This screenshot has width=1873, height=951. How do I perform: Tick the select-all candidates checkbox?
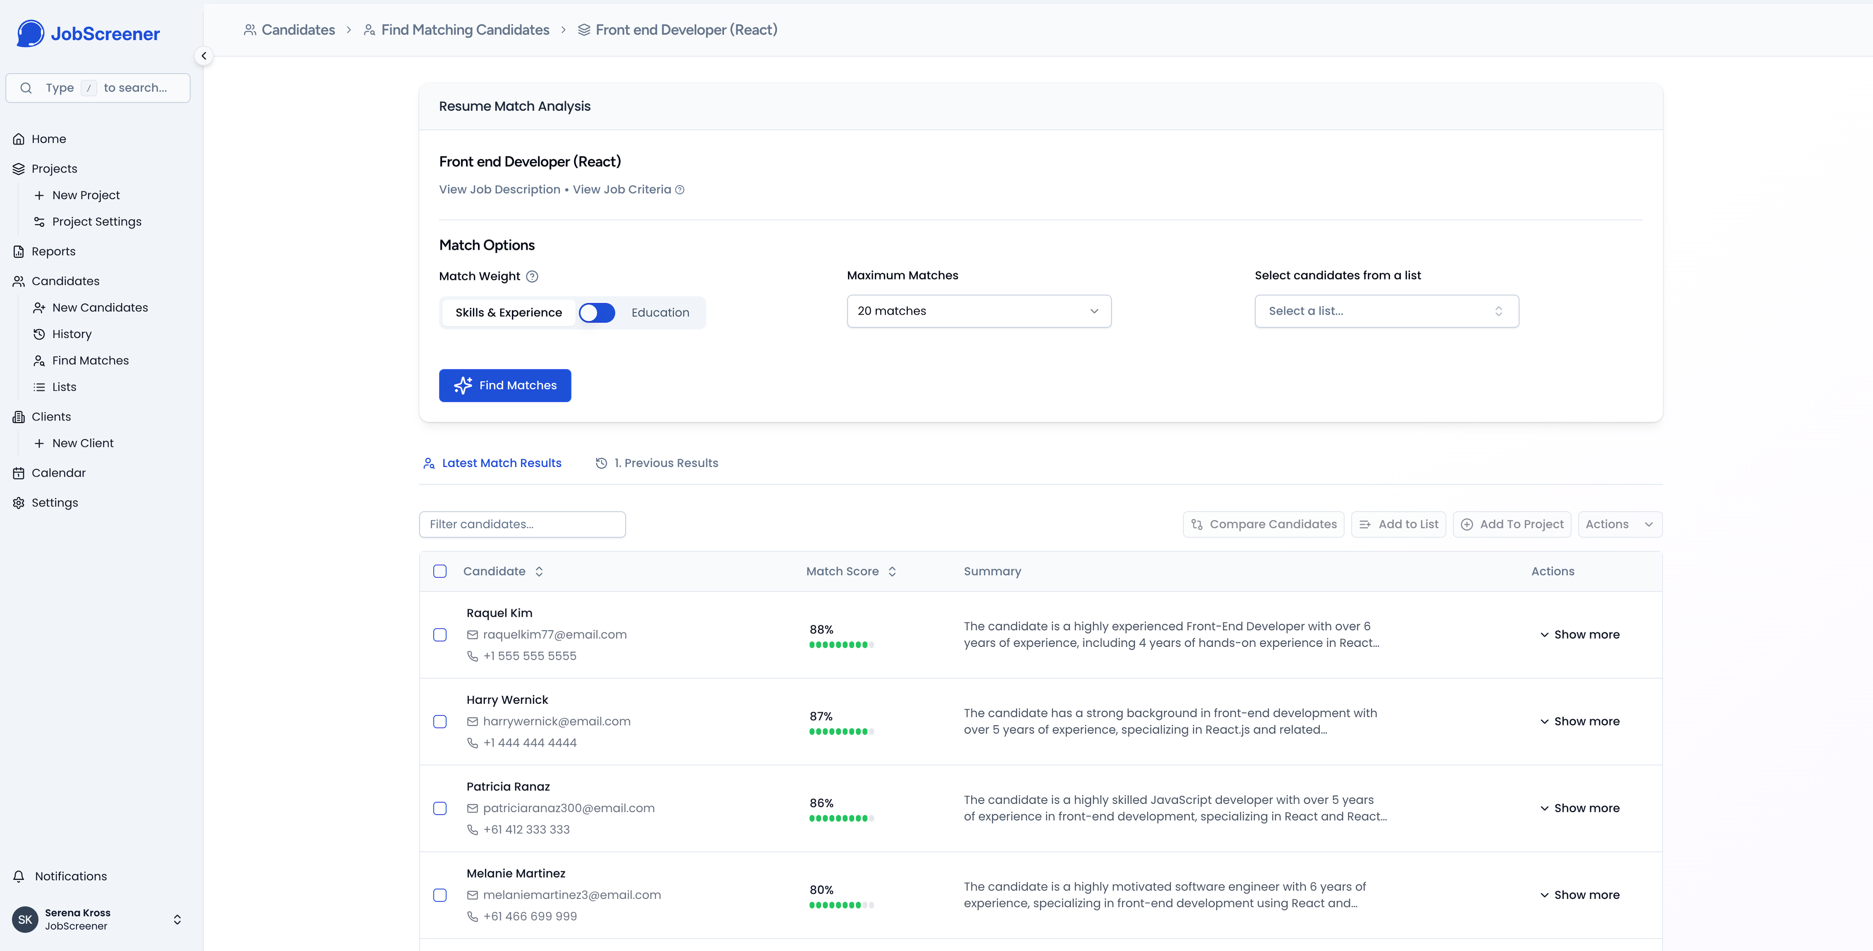click(x=440, y=571)
